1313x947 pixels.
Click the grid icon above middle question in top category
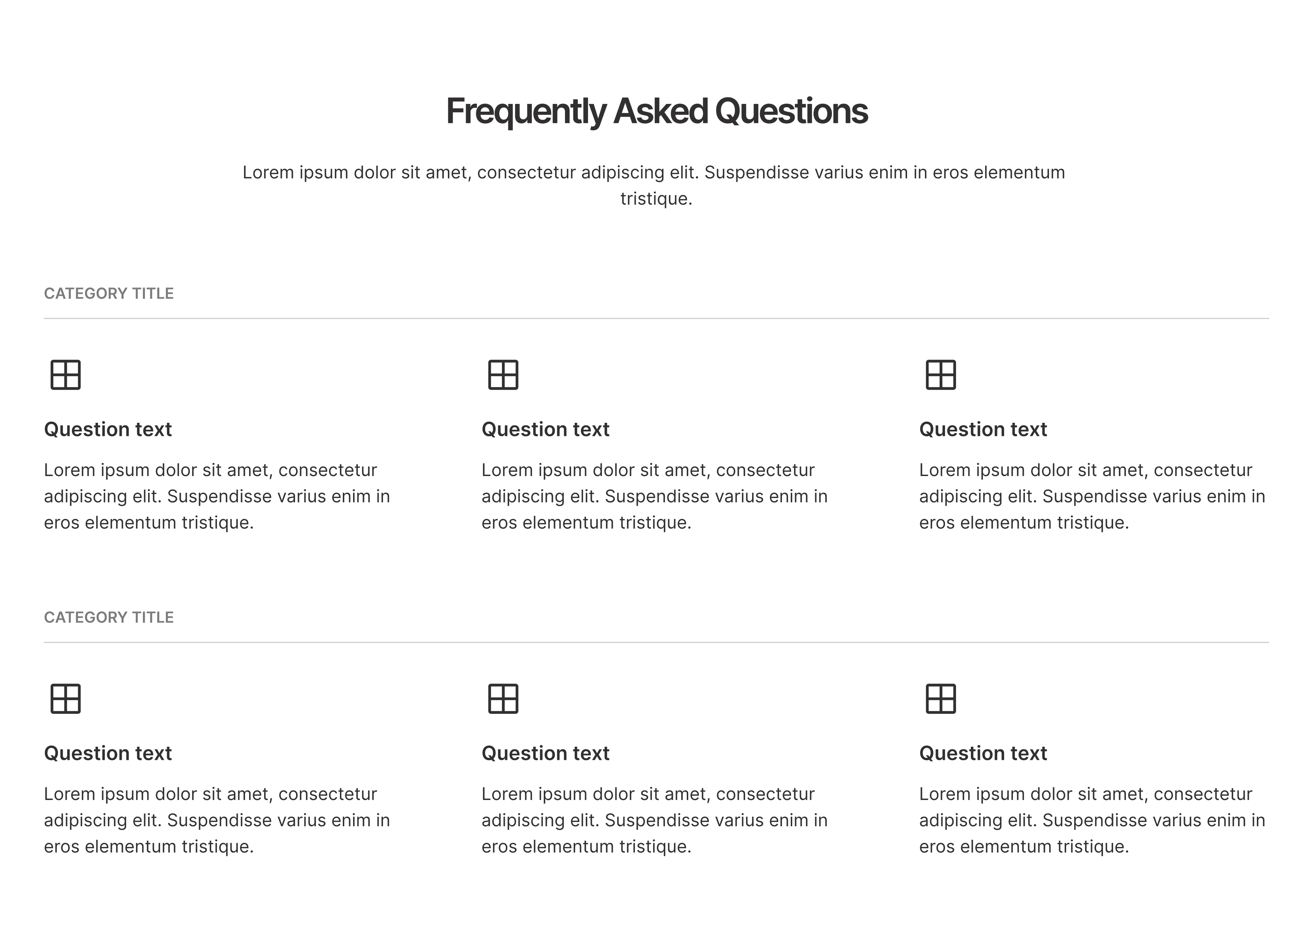(503, 375)
